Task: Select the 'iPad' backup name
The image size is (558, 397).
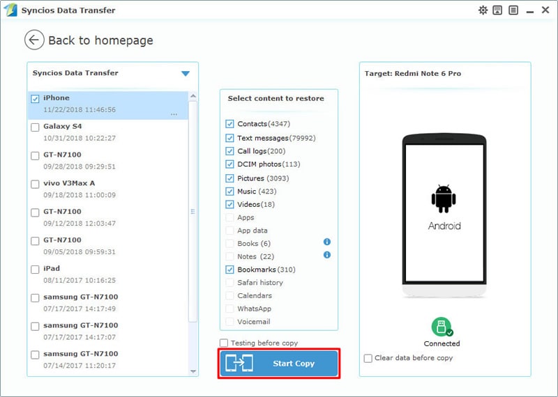Action: 52,268
